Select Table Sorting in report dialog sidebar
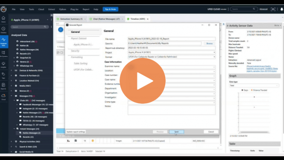The image size is (284, 160). 80,63
